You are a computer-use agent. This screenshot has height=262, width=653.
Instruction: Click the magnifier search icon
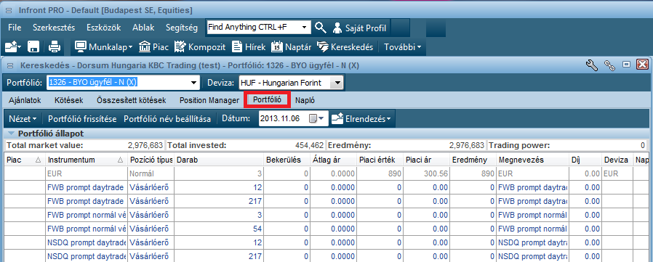tap(320, 28)
